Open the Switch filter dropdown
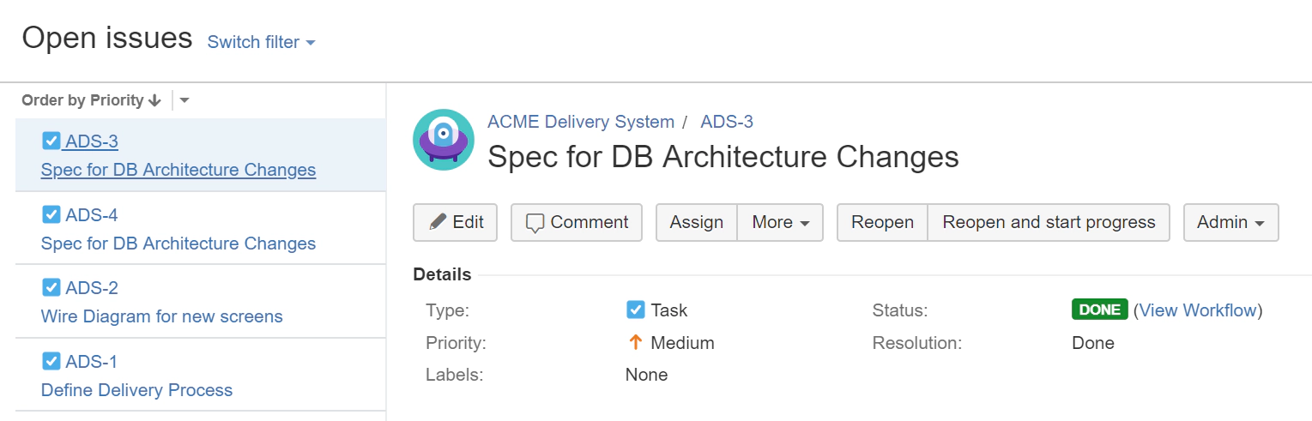 pyautogui.click(x=261, y=42)
